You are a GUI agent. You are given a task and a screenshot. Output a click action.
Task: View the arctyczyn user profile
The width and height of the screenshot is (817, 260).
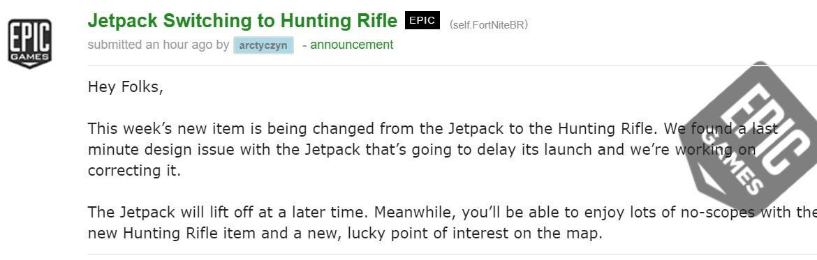(263, 45)
